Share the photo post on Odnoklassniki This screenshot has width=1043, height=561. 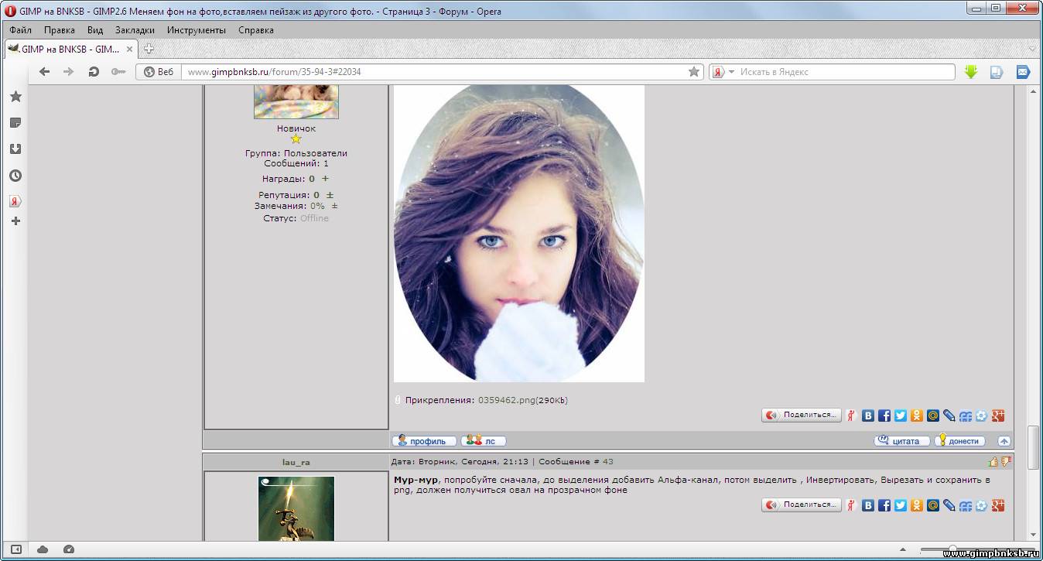tap(917, 416)
